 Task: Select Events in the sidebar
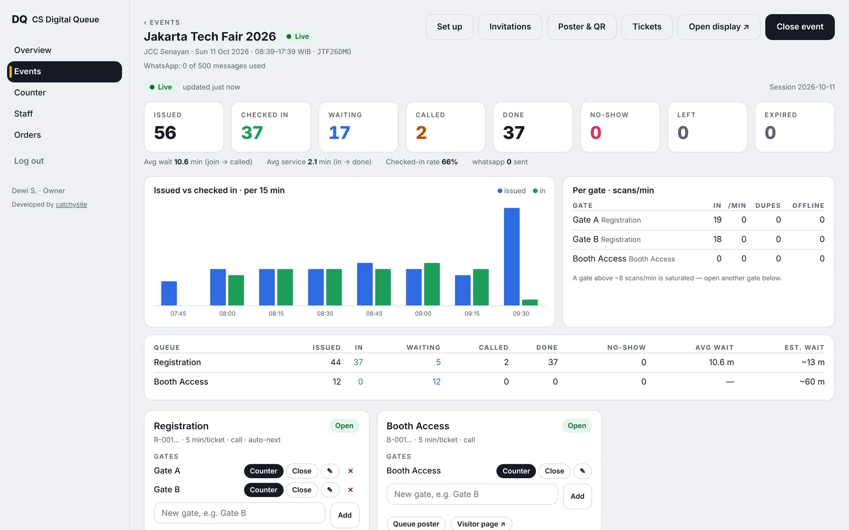tap(64, 72)
